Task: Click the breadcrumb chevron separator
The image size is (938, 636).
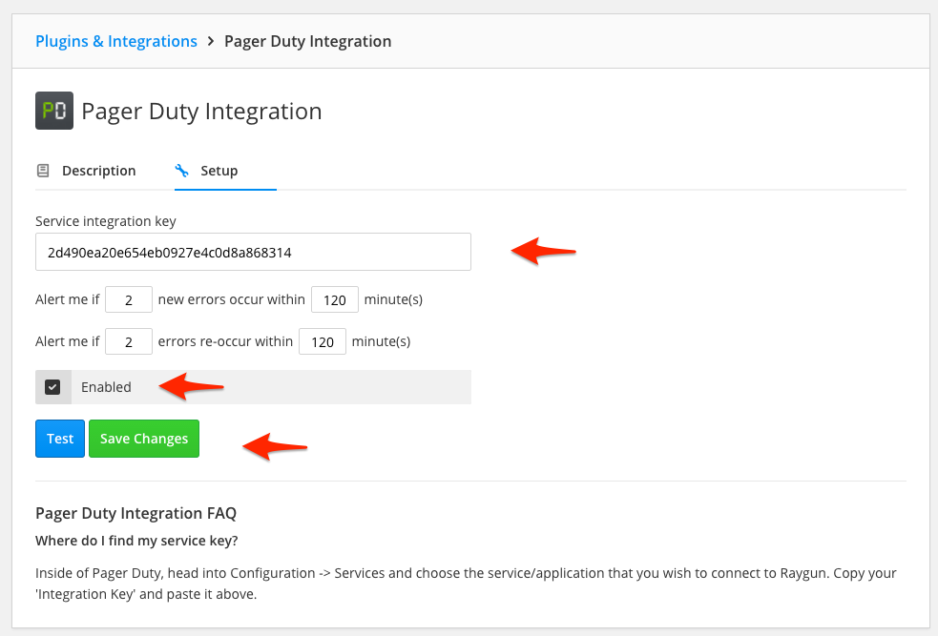Action: (x=211, y=42)
